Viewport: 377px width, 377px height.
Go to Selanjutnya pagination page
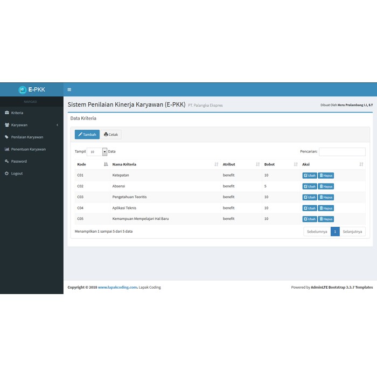(353, 232)
